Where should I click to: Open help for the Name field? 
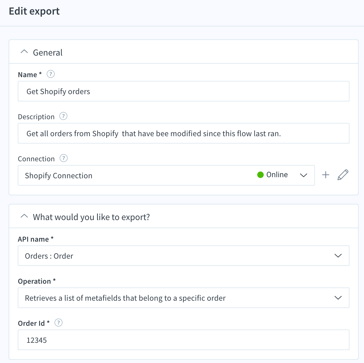(x=51, y=74)
